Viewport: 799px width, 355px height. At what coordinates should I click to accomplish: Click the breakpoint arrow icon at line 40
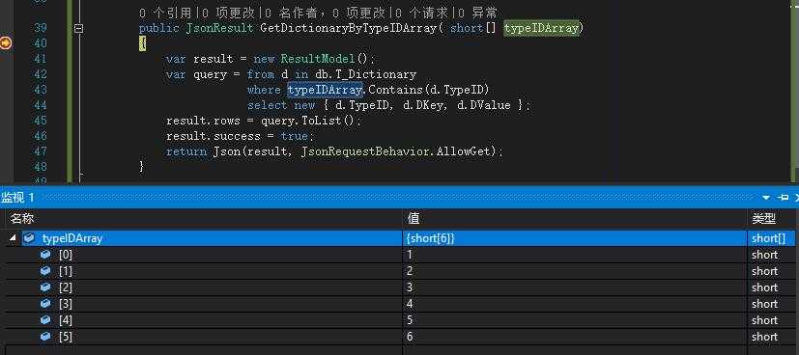tap(6, 43)
